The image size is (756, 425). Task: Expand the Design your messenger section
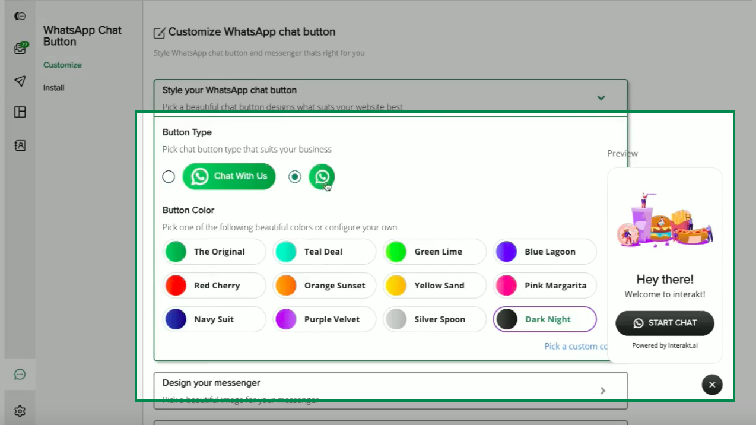(603, 391)
